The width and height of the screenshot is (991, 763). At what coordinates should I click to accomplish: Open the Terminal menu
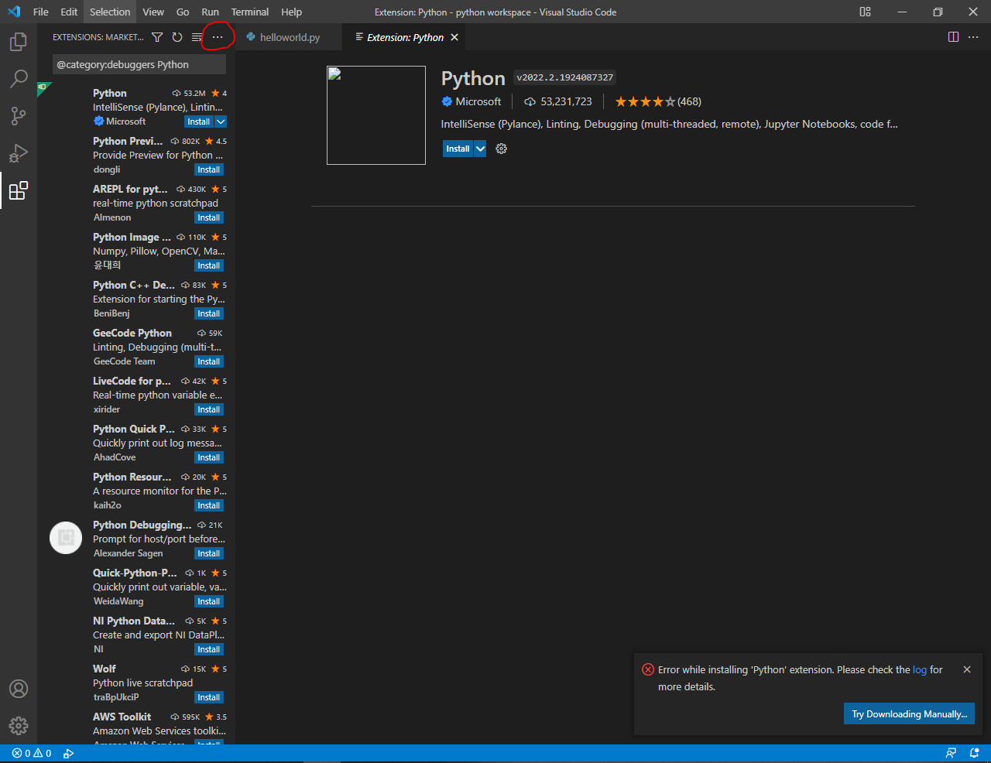pyautogui.click(x=250, y=12)
